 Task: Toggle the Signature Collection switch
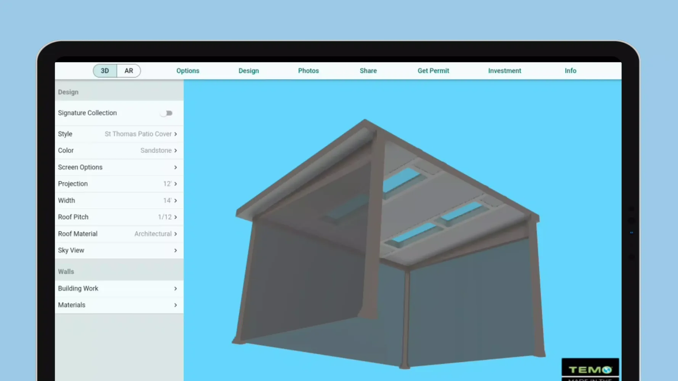coord(167,113)
